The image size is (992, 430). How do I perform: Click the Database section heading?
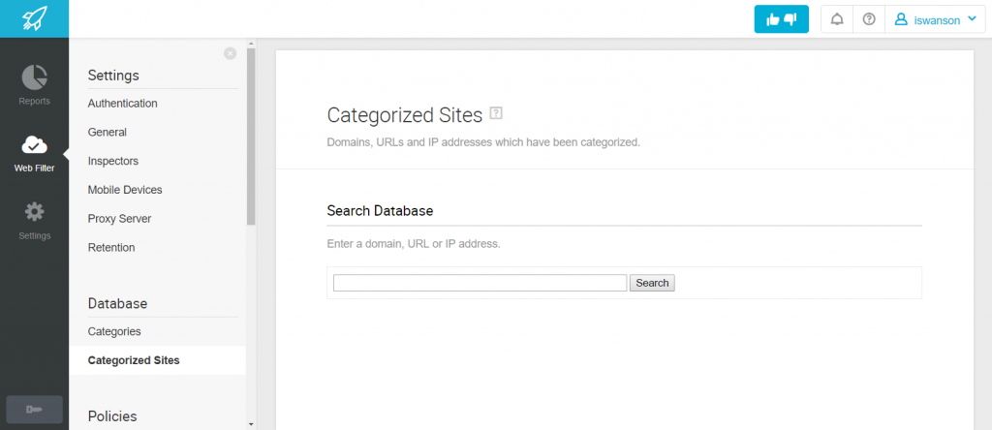tap(117, 303)
